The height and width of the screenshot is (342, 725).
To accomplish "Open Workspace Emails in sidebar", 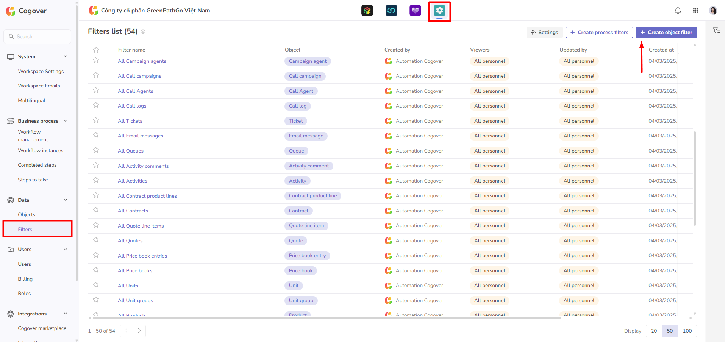I will point(39,86).
